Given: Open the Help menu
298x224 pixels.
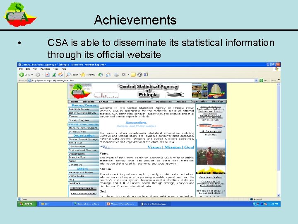Looking at the screenshot, I should (x=64, y=69).
